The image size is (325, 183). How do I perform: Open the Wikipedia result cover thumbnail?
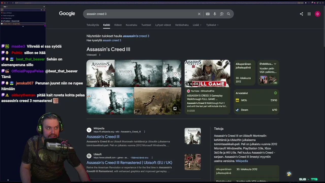192,136
